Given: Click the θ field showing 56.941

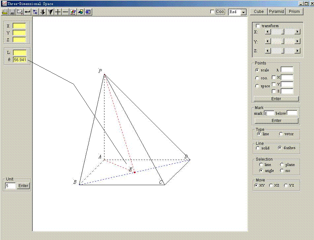Looking at the screenshot, I should pyautogui.click(x=20, y=60).
